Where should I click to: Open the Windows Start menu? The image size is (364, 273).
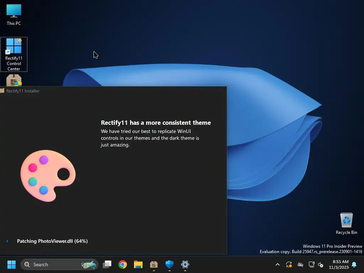point(11,264)
